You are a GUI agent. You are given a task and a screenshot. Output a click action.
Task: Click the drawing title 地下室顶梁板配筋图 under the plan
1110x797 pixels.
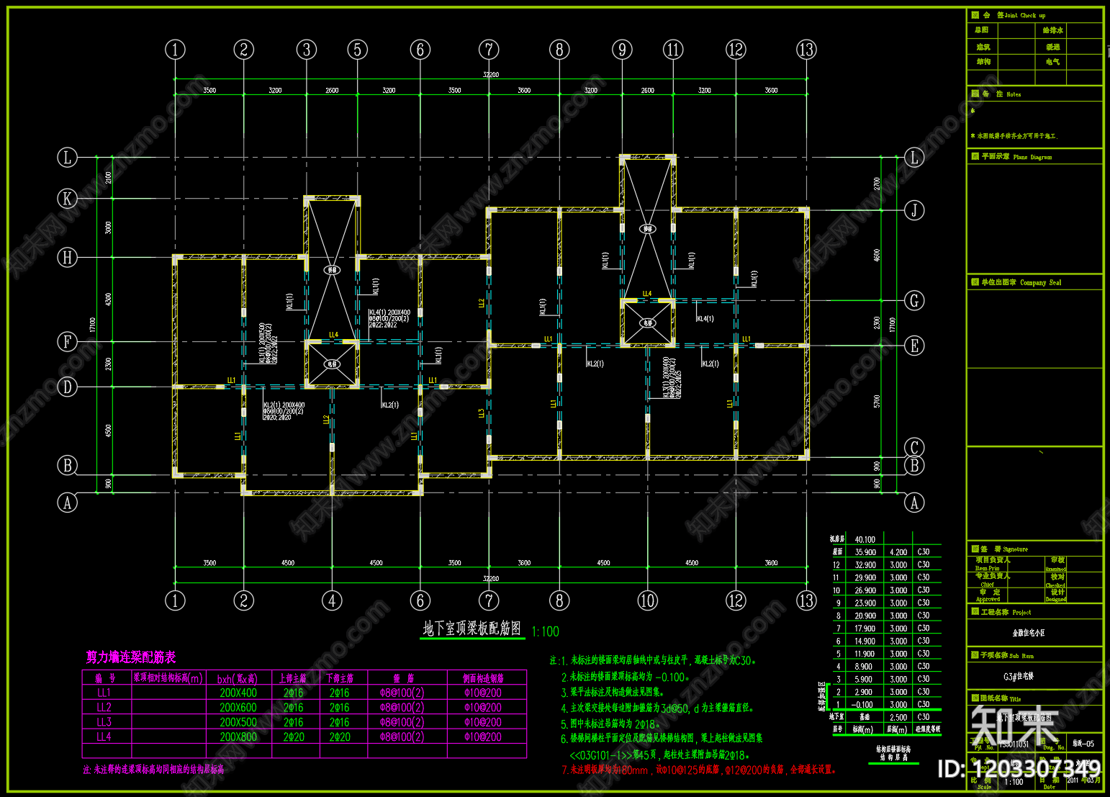pyautogui.click(x=472, y=629)
